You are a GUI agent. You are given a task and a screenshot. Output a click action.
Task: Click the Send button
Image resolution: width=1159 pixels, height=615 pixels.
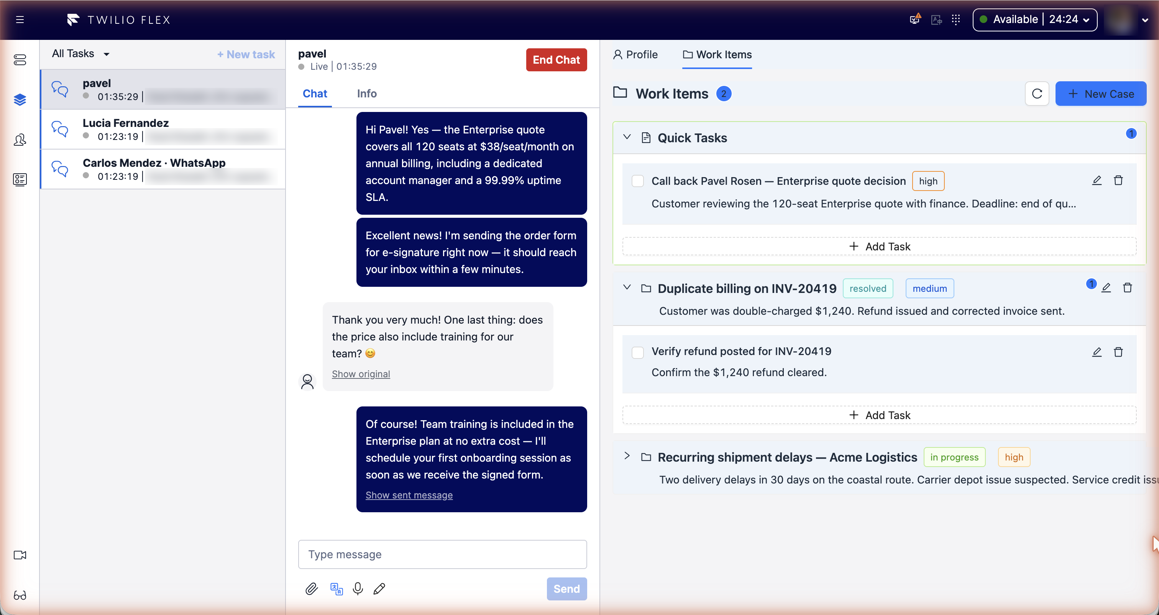click(x=566, y=589)
